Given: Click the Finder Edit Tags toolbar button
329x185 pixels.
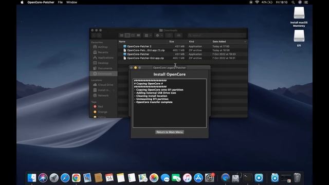Looking at the screenshot, I should tap(178, 35).
